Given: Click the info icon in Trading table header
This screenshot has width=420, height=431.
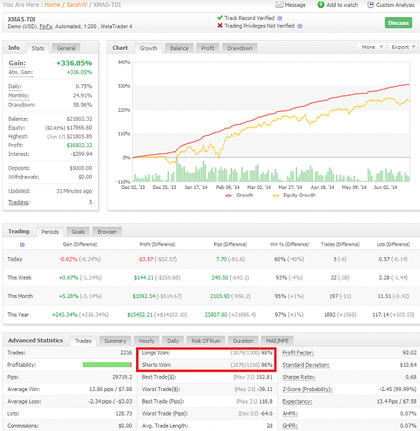Looking at the screenshot, I should tap(22, 245).
